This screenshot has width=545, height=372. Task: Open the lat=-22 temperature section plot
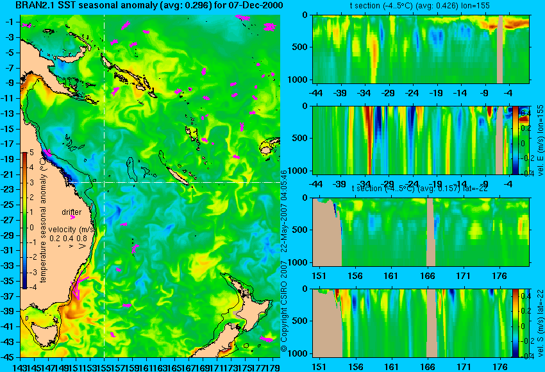pos(421,232)
